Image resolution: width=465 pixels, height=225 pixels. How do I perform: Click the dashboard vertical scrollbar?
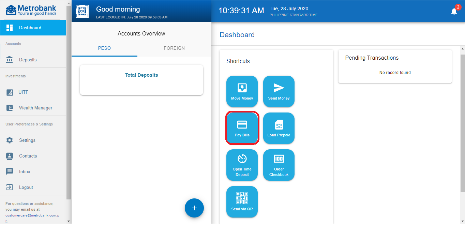click(x=463, y=123)
